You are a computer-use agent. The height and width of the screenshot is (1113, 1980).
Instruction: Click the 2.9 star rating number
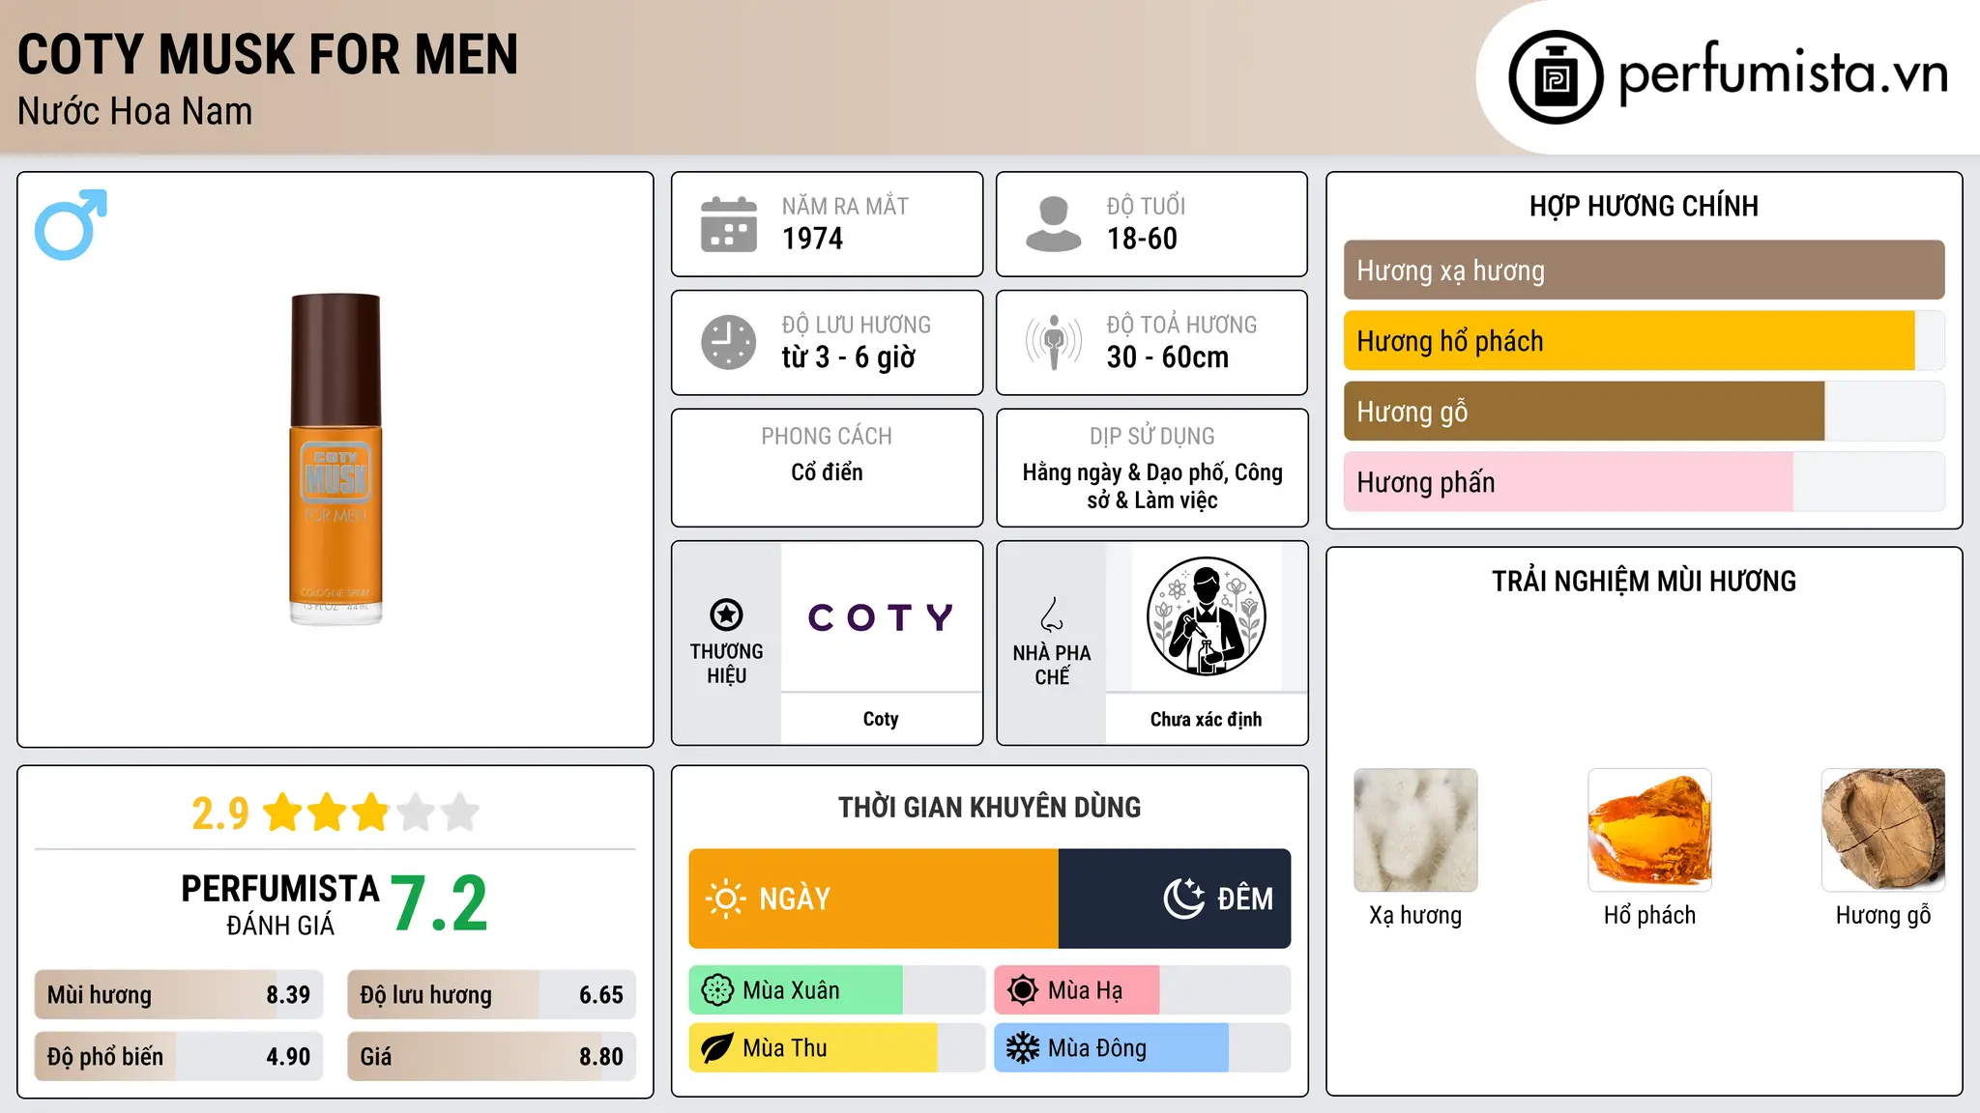coord(220,813)
